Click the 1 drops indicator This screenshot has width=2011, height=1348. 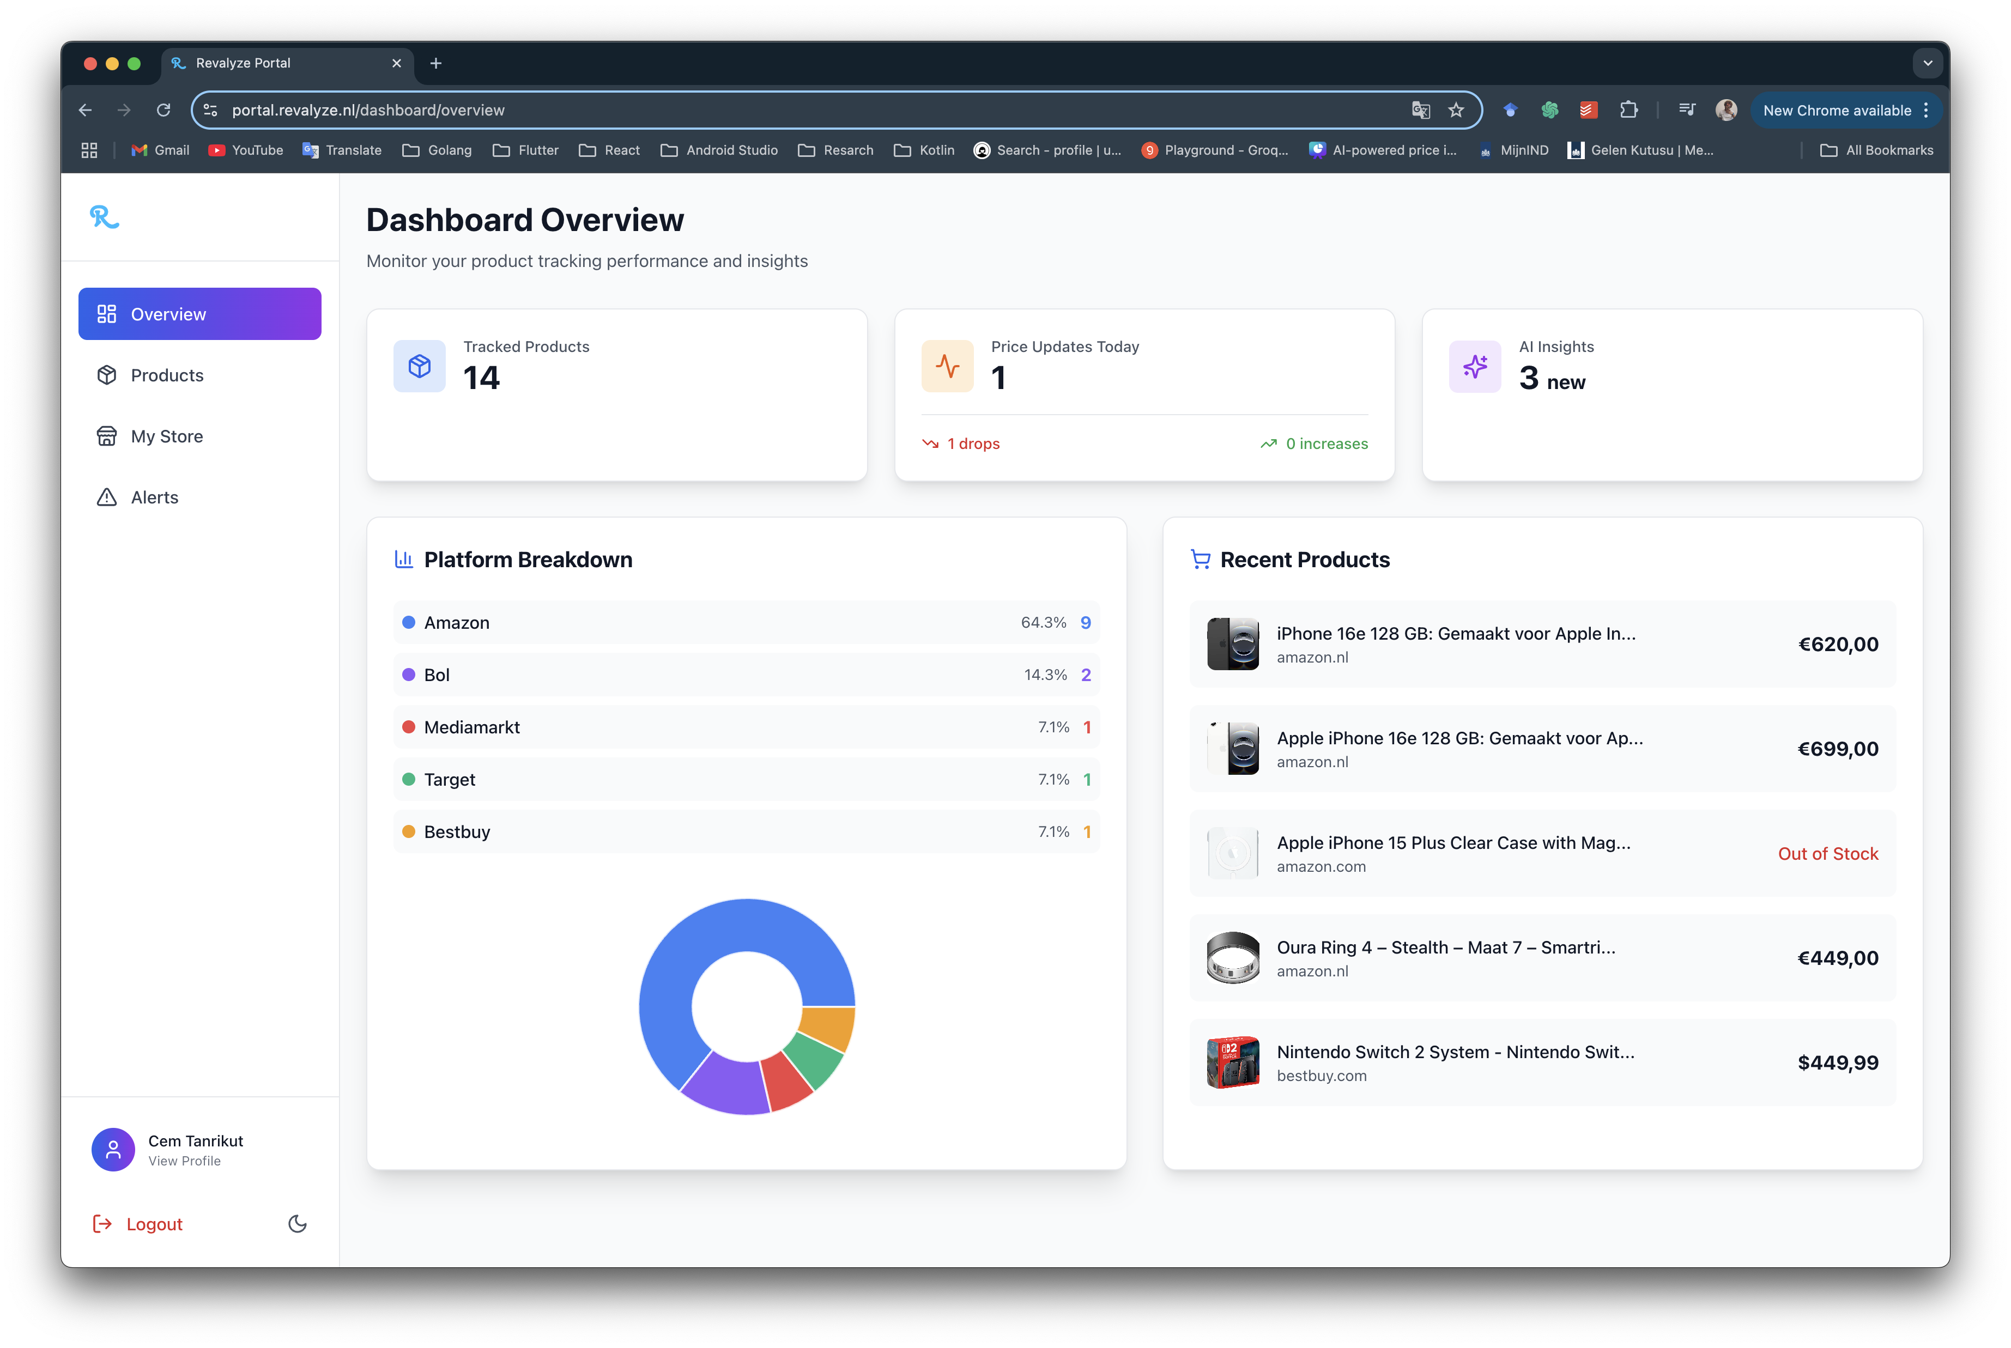(961, 444)
